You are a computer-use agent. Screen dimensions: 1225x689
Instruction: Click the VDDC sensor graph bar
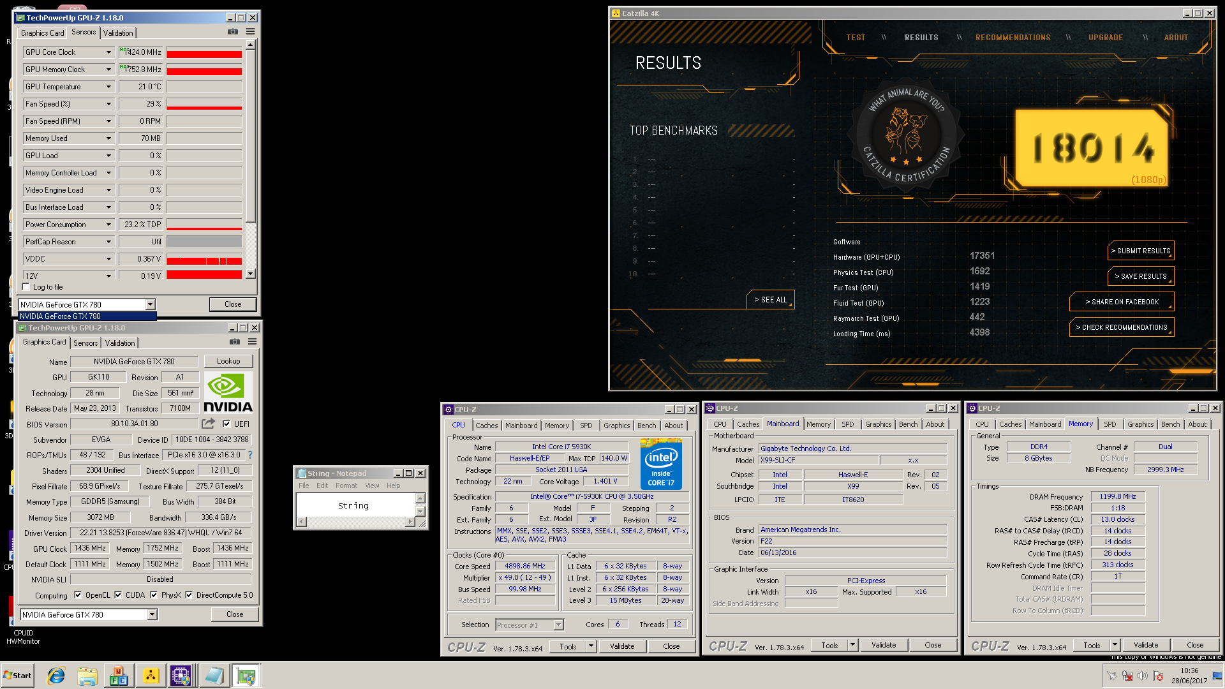204,259
